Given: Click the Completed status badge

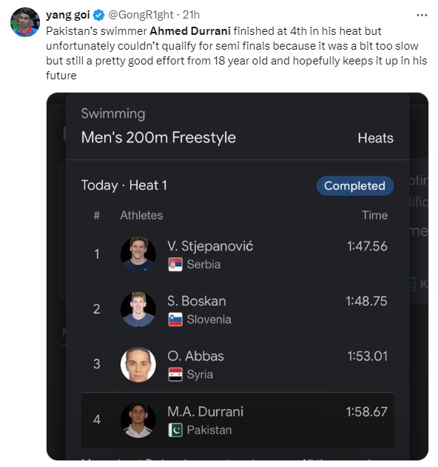Looking at the screenshot, I should pos(354,186).
